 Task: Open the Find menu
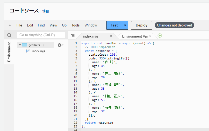click(41, 25)
